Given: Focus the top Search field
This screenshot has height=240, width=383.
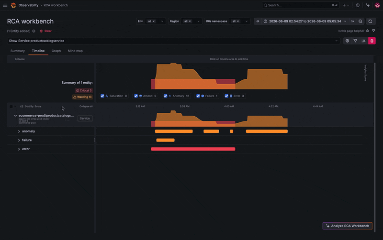Looking at the screenshot, I should pyautogui.click(x=301, y=5).
